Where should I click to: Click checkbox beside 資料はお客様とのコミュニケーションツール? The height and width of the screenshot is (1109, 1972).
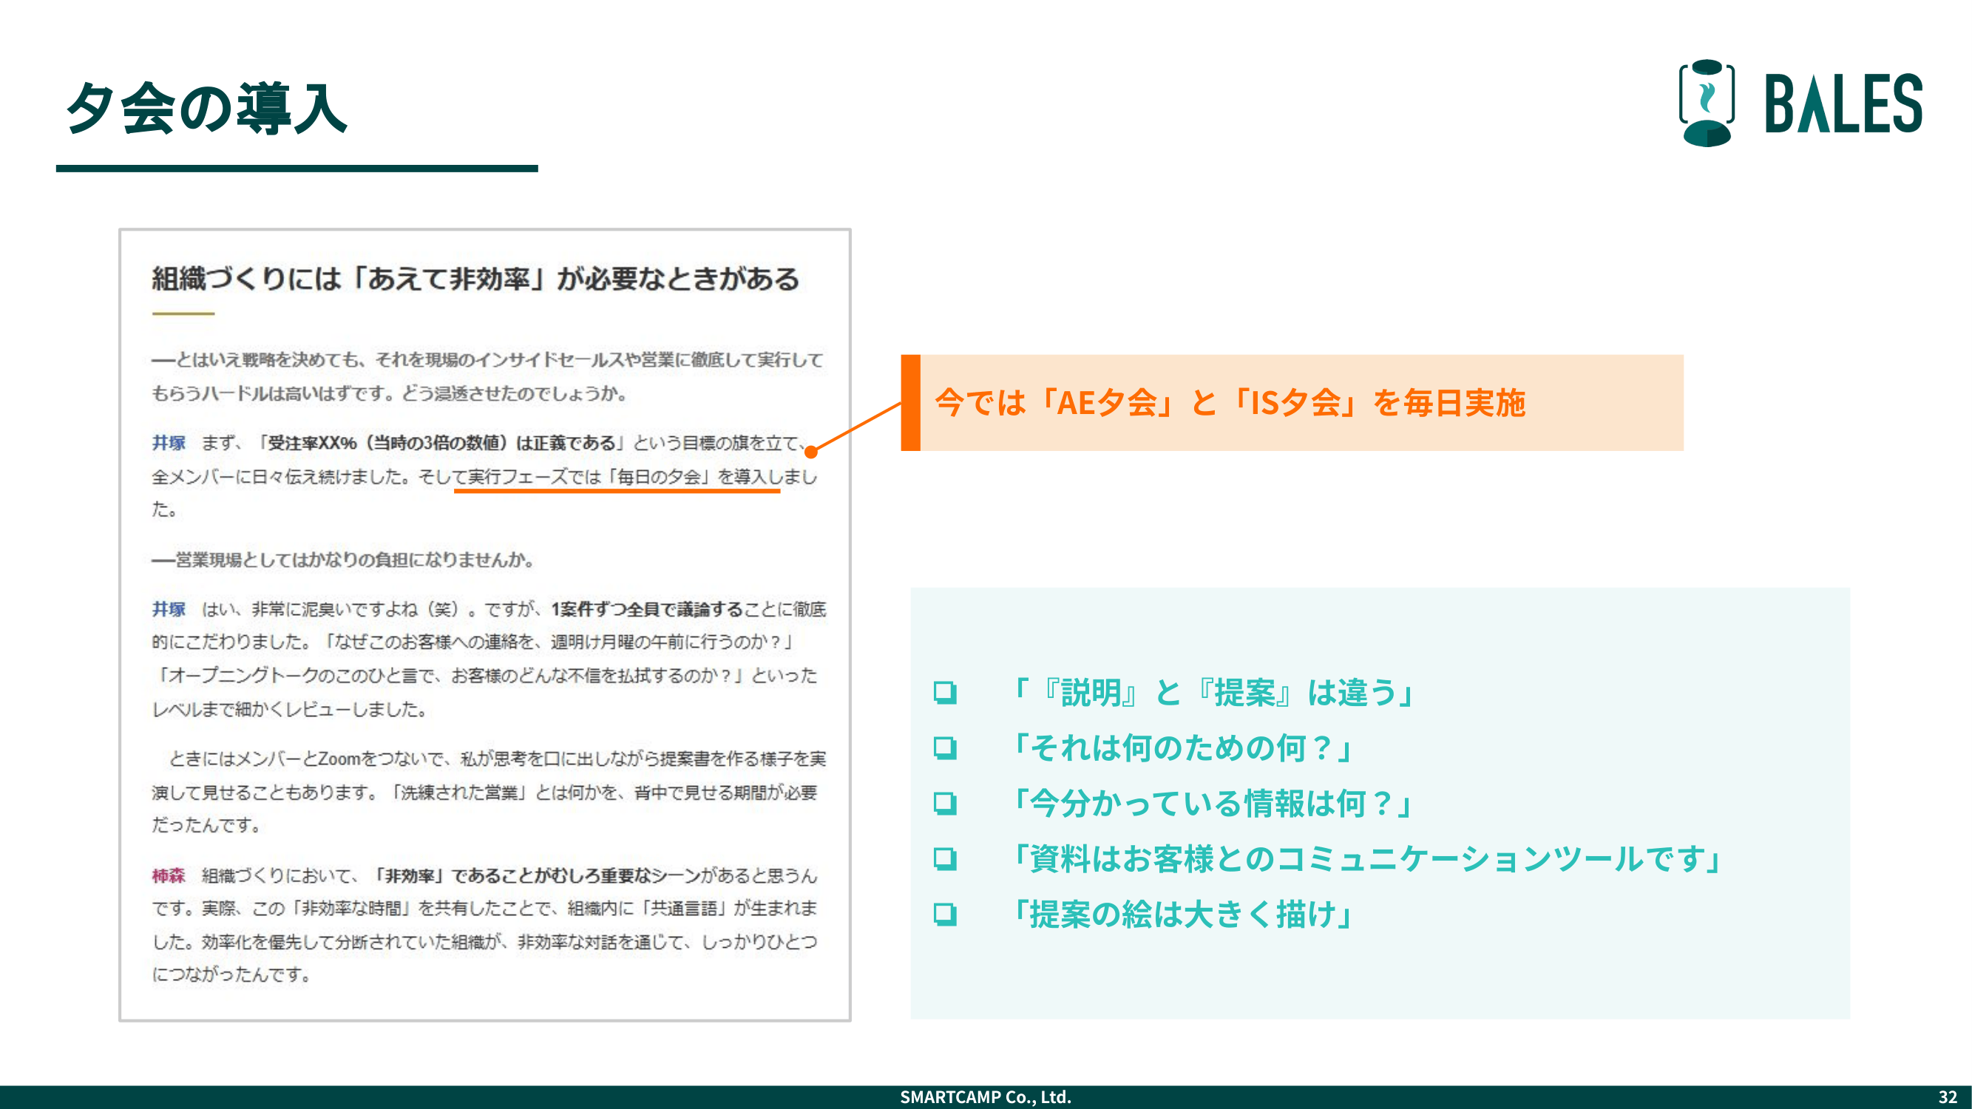945,858
